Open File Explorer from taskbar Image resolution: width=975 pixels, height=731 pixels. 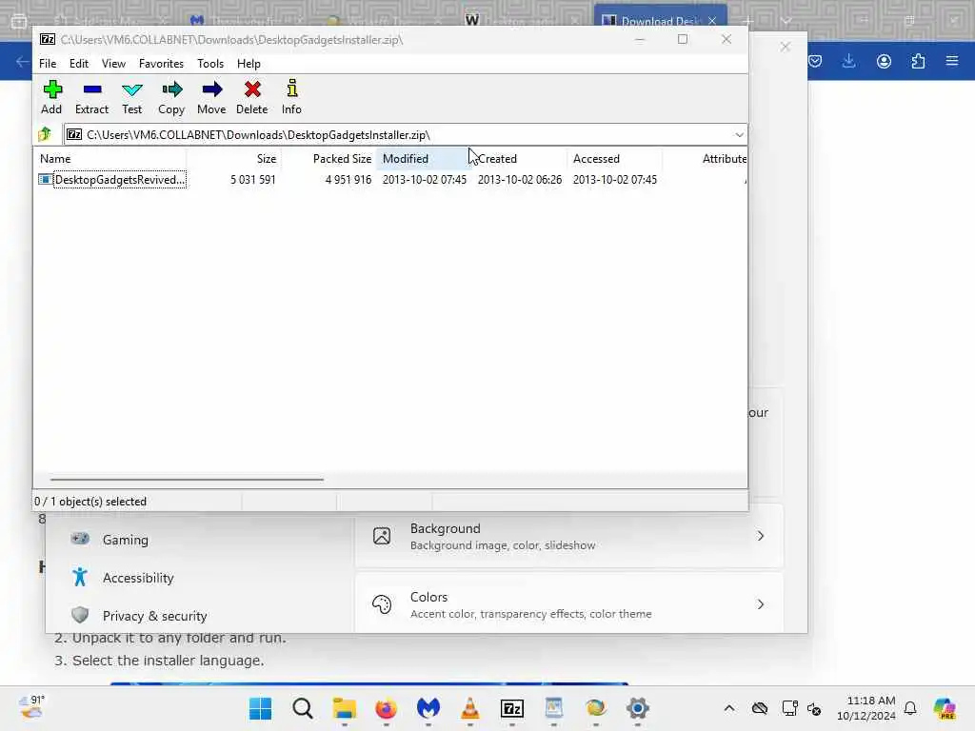pyautogui.click(x=345, y=708)
